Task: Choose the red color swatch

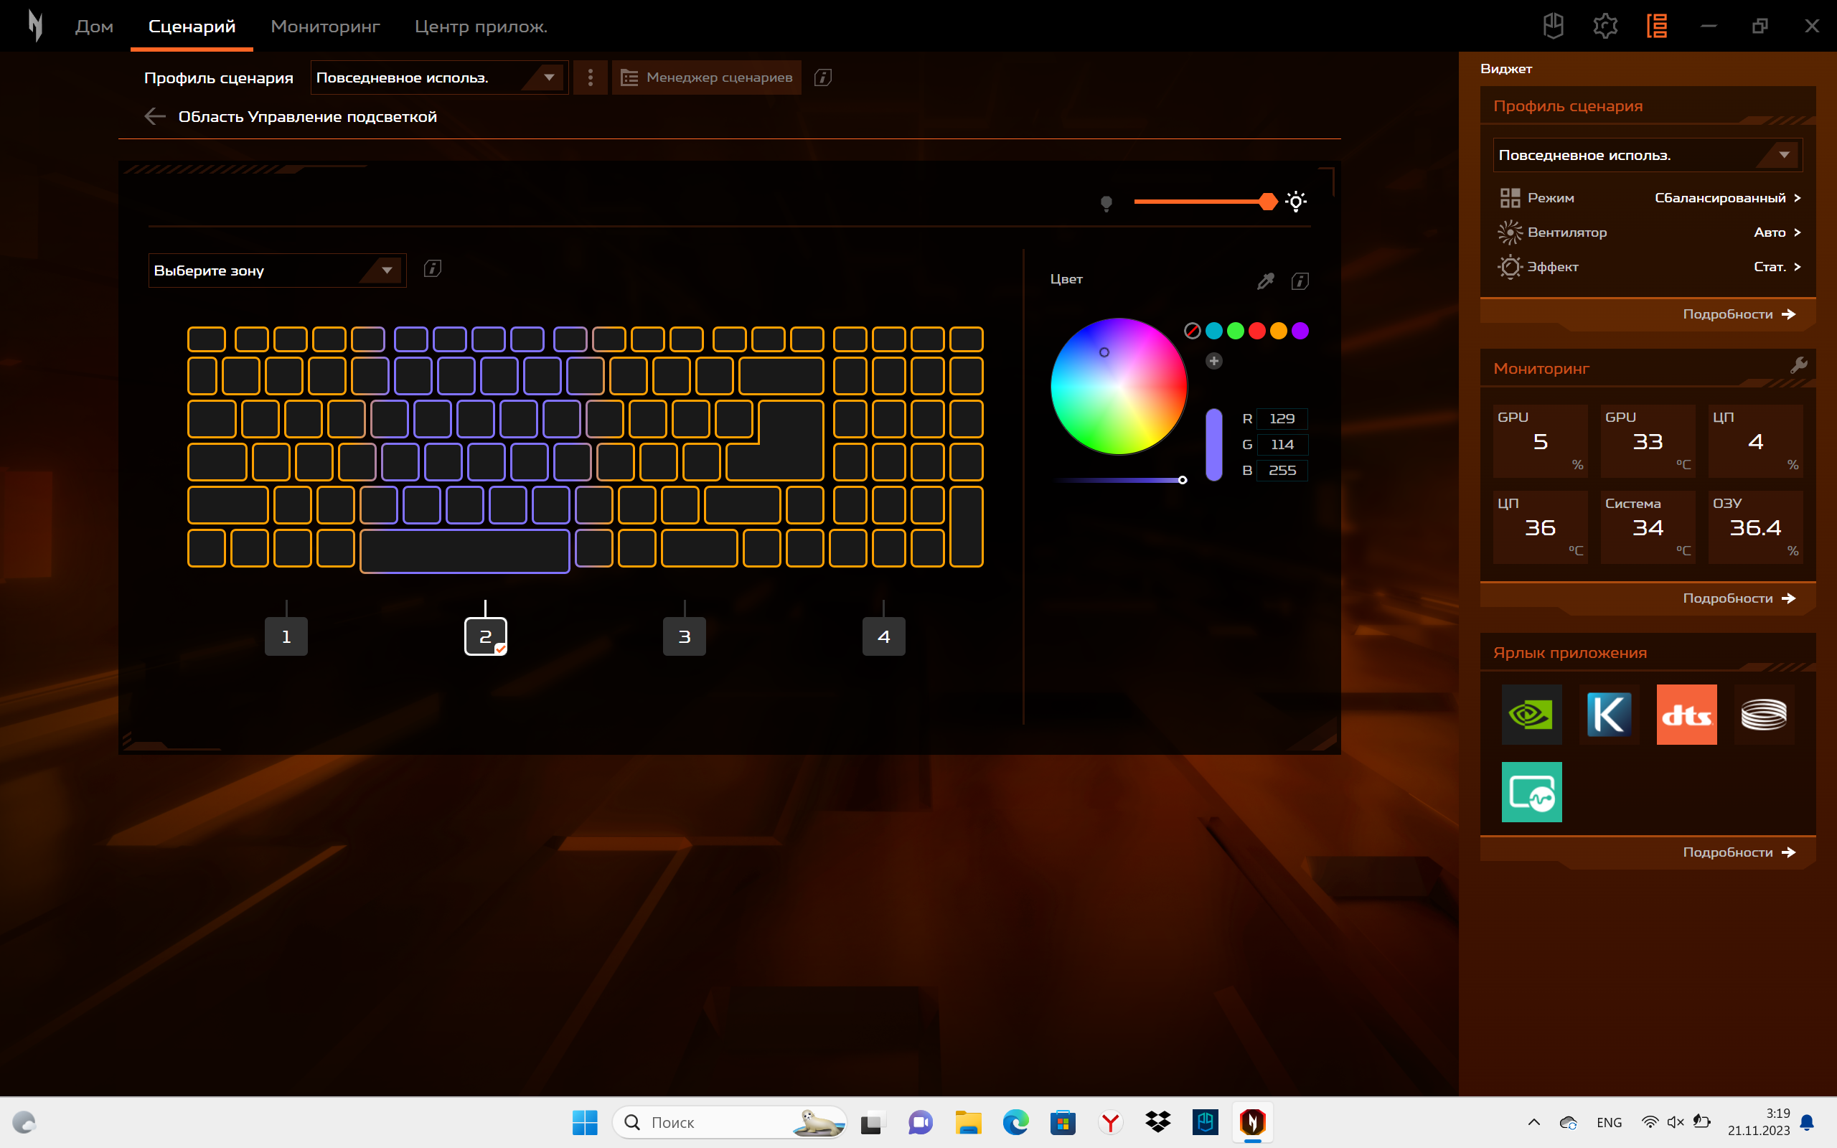Action: (x=1257, y=331)
